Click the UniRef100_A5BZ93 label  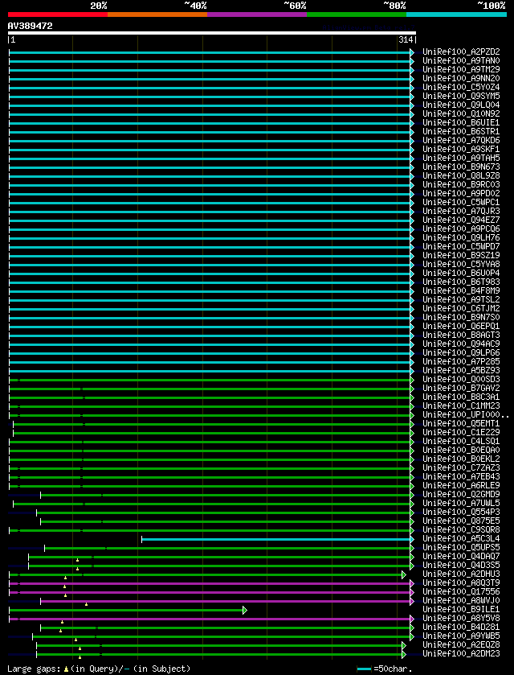tap(461, 371)
